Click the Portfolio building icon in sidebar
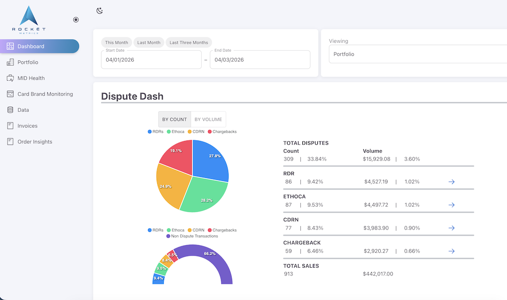The height and width of the screenshot is (300, 507). 10,62
